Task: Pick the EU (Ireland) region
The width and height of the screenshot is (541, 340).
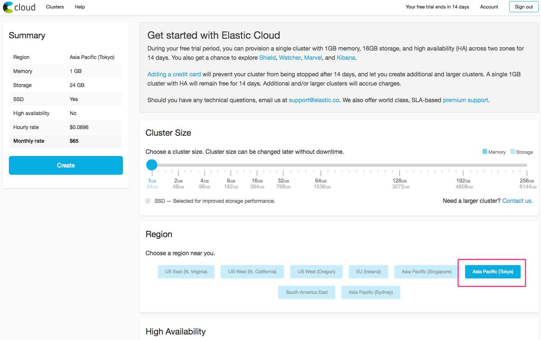Action: click(x=368, y=272)
